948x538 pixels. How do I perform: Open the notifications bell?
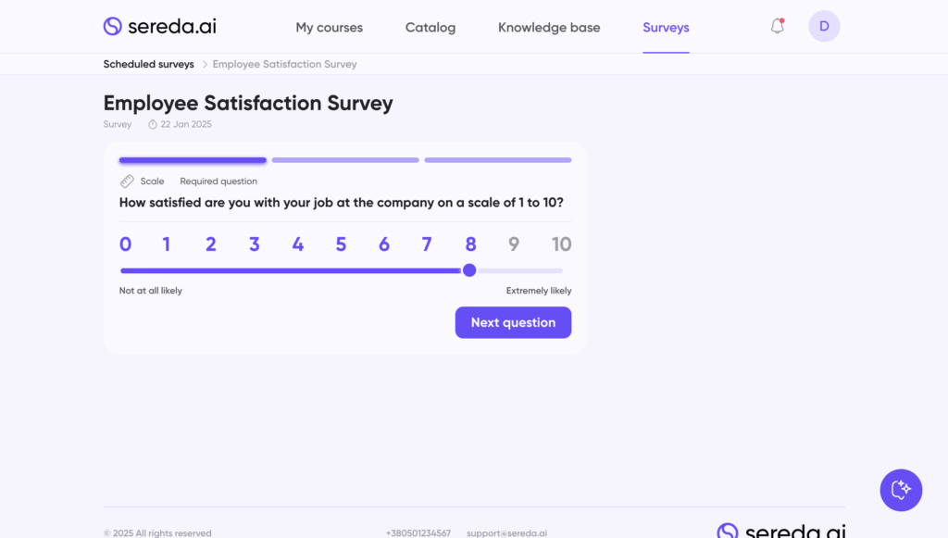777,26
